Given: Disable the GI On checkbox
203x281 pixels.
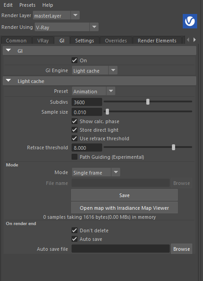Looking at the screenshot, I should click(75, 60).
